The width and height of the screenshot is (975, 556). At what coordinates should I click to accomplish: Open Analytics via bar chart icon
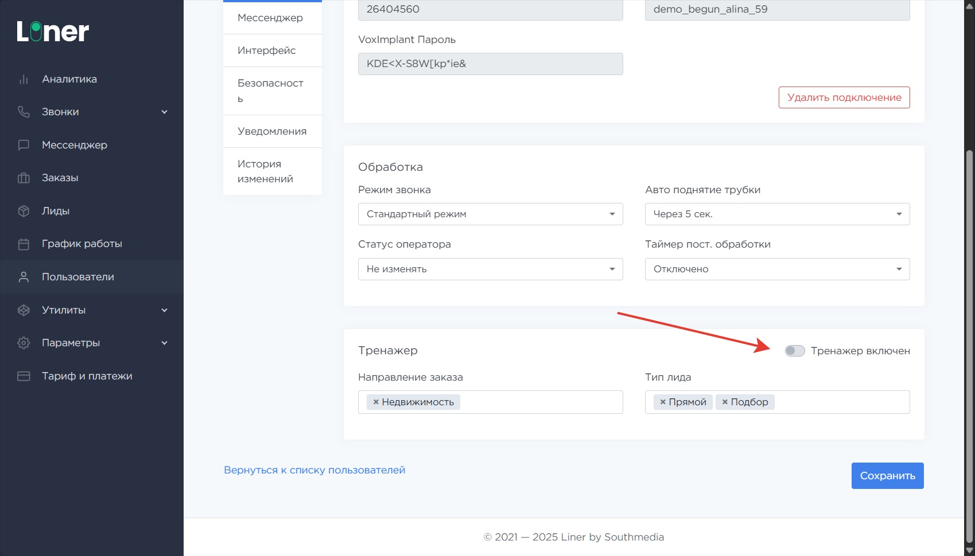(x=24, y=79)
